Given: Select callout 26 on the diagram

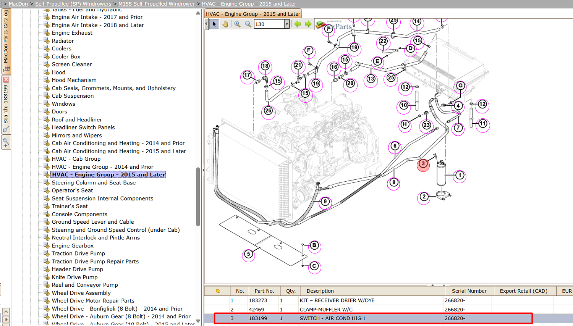Looking at the screenshot, I should (x=268, y=111).
